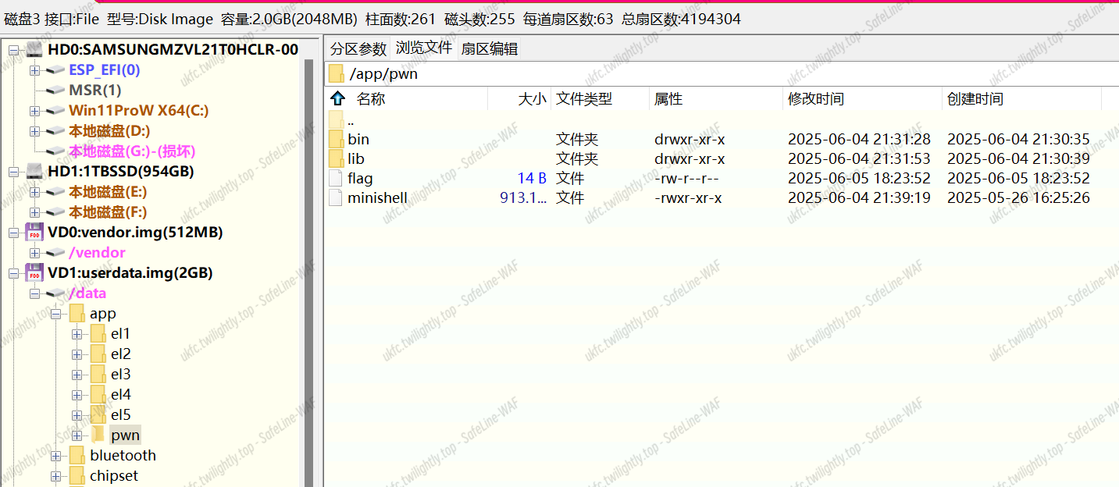This screenshot has width=1119, height=487.
Task: Click the HD1 1TBSSD disk icon
Action: pyautogui.click(x=34, y=172)
